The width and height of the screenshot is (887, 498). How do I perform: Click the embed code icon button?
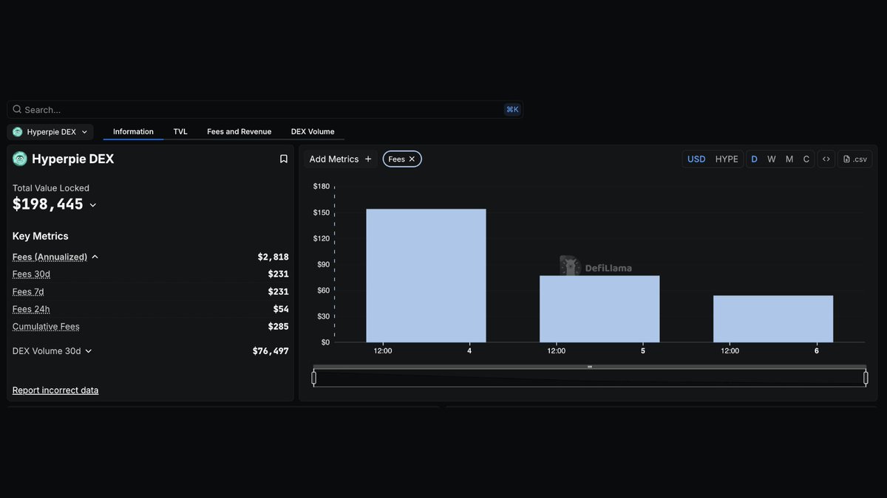pyautogui.click(x=826, y=159)
